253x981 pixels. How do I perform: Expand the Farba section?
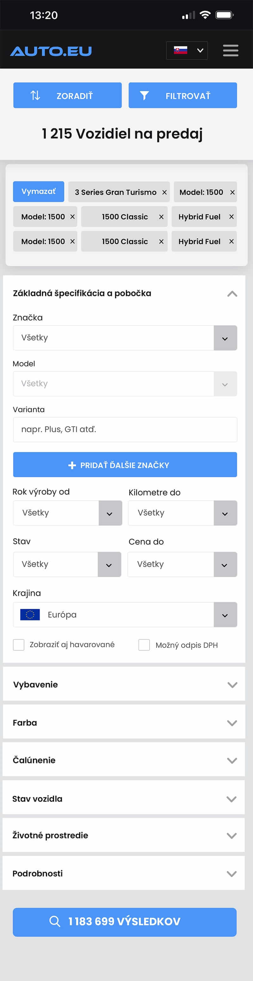124,722
